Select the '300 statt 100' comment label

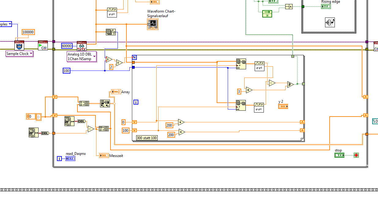pyautogui.click(x=147, y=138)
